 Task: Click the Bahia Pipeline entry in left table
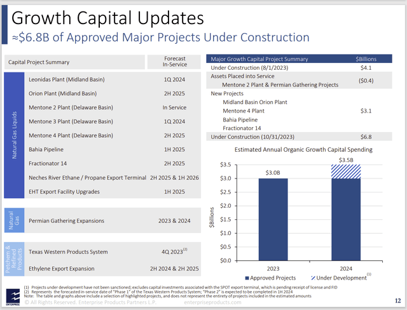click(x=46, y=149)
